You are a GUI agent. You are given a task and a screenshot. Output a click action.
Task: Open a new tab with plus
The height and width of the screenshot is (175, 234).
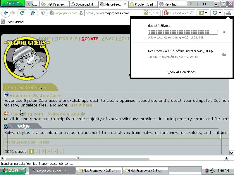tap(198, 4)
